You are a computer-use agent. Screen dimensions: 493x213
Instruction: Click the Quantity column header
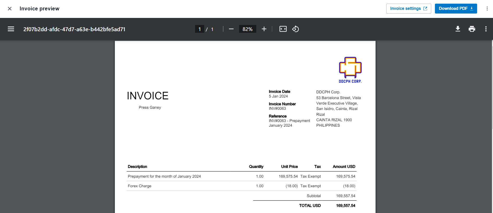[x=256, y=167]
